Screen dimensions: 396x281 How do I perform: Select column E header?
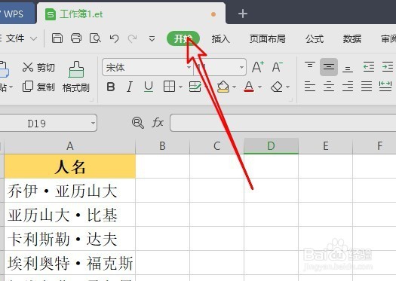pos(326,146)
